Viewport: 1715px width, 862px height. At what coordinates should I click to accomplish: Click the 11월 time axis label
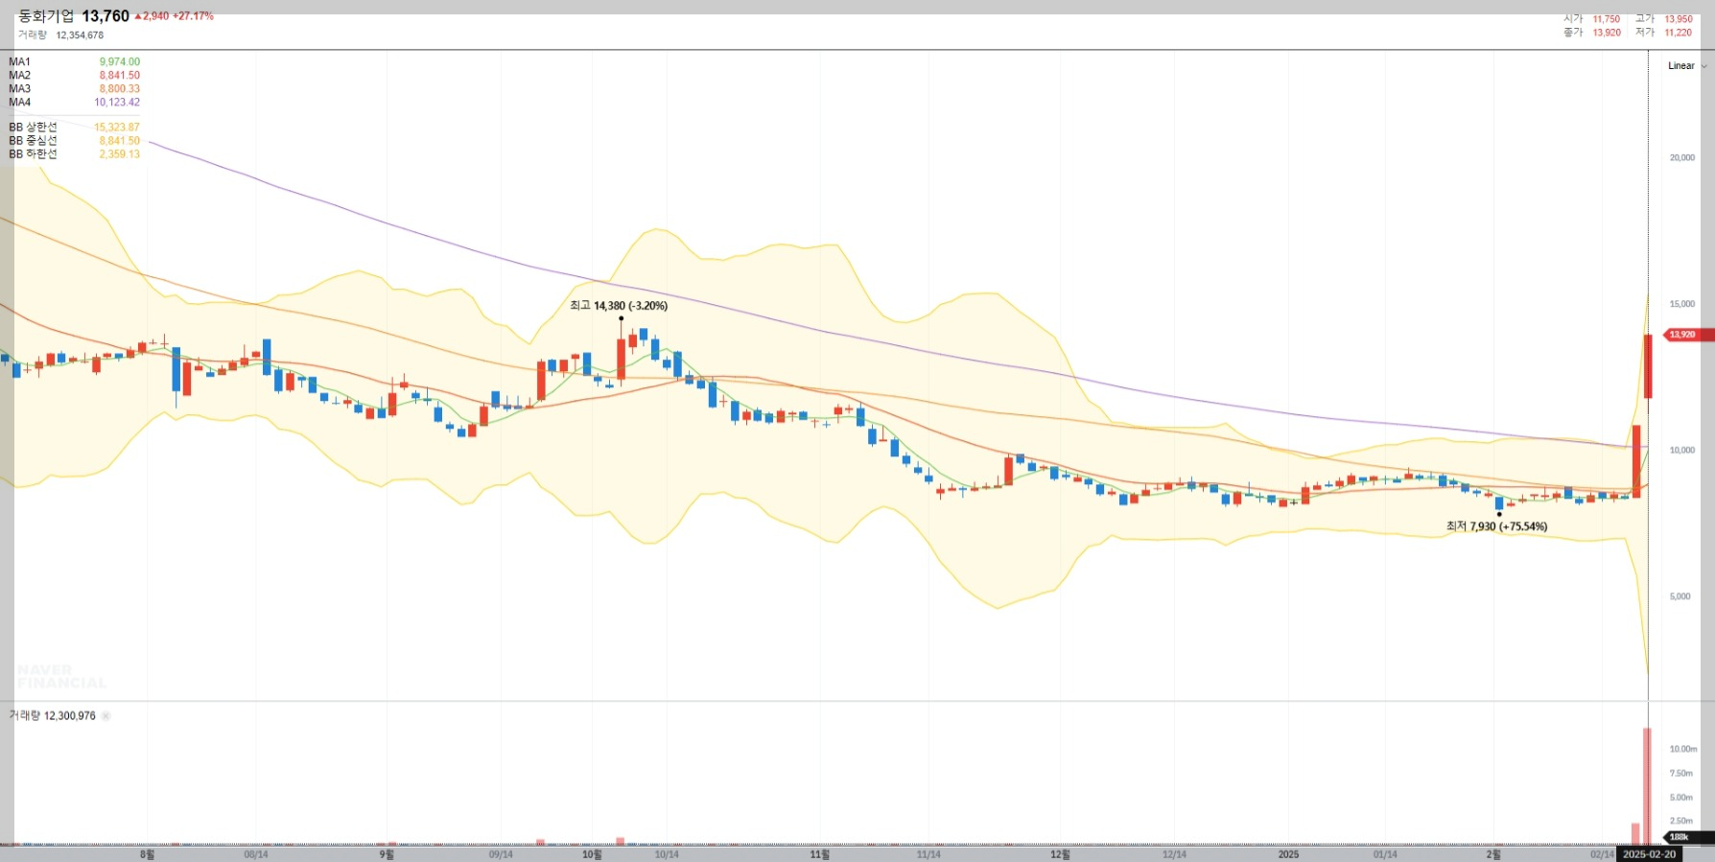(819, 854)
